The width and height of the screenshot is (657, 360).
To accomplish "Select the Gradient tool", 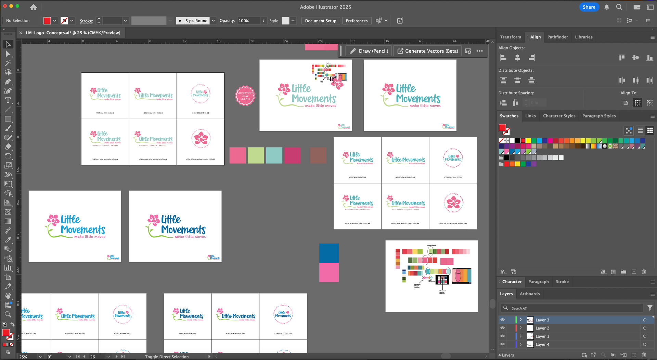I will pyautogui.click(x=8, y=221).
